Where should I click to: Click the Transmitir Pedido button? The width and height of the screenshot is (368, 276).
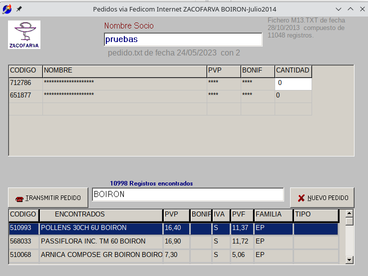pos(48,198)
